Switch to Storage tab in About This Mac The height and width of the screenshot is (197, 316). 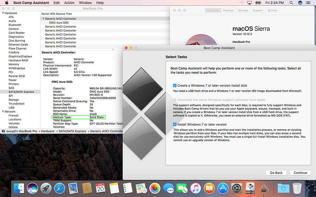click(243, 10)
